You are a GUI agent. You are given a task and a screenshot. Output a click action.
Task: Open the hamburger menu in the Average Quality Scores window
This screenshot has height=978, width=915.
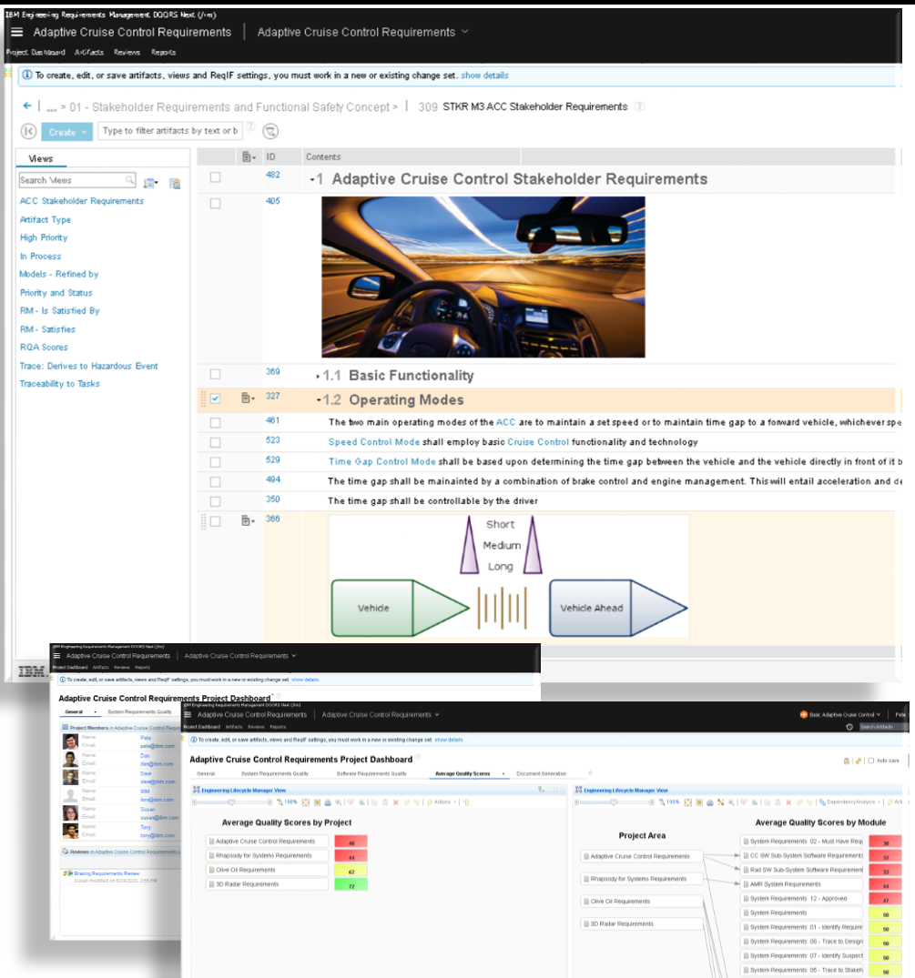(x=188, y=715)
